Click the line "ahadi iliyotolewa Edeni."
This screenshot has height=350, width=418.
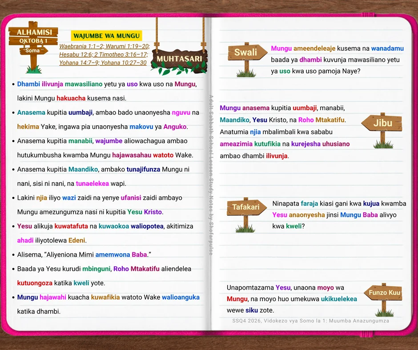pos(52,241)
